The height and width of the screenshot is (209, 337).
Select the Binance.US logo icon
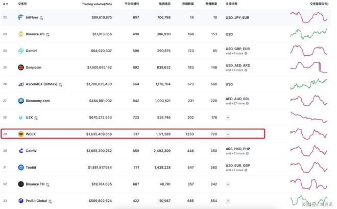click(21, 34)
